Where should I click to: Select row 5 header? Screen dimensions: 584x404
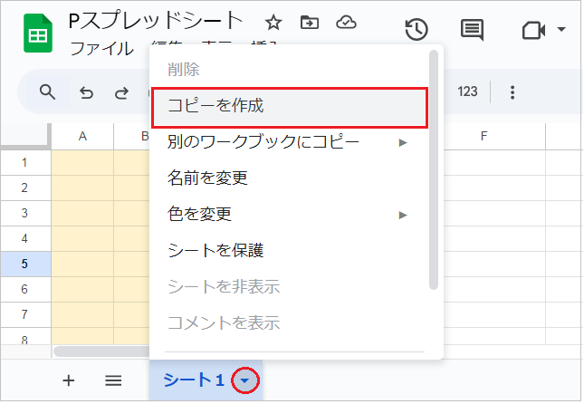[24, 265]
